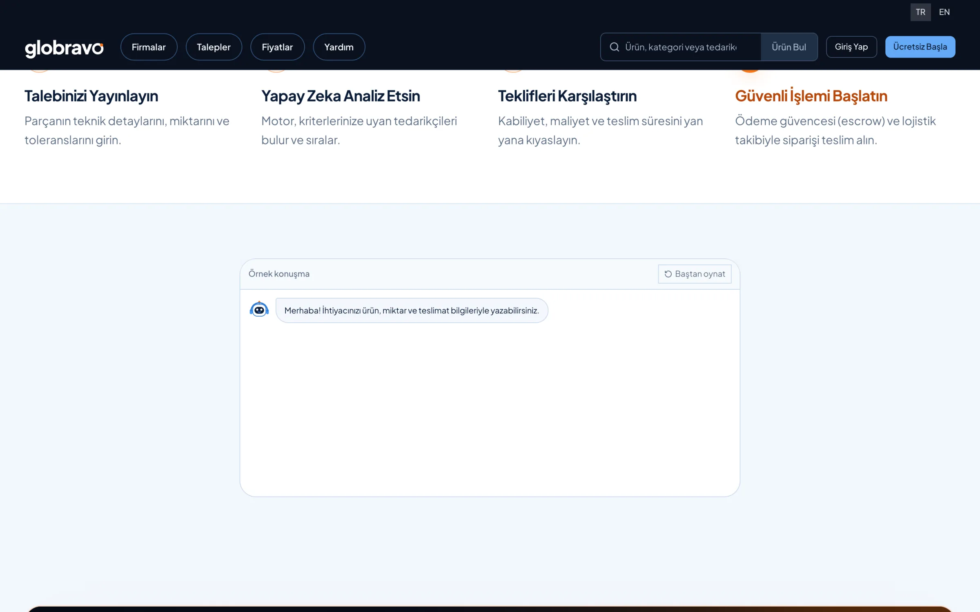Select the Teklifleri Karşılaştırın step

pyautogui.click(x=567, y=96)
